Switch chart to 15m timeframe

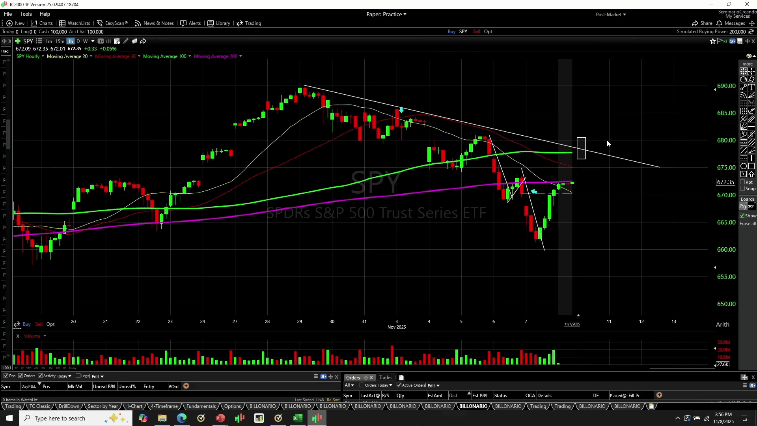coord(60,41)
